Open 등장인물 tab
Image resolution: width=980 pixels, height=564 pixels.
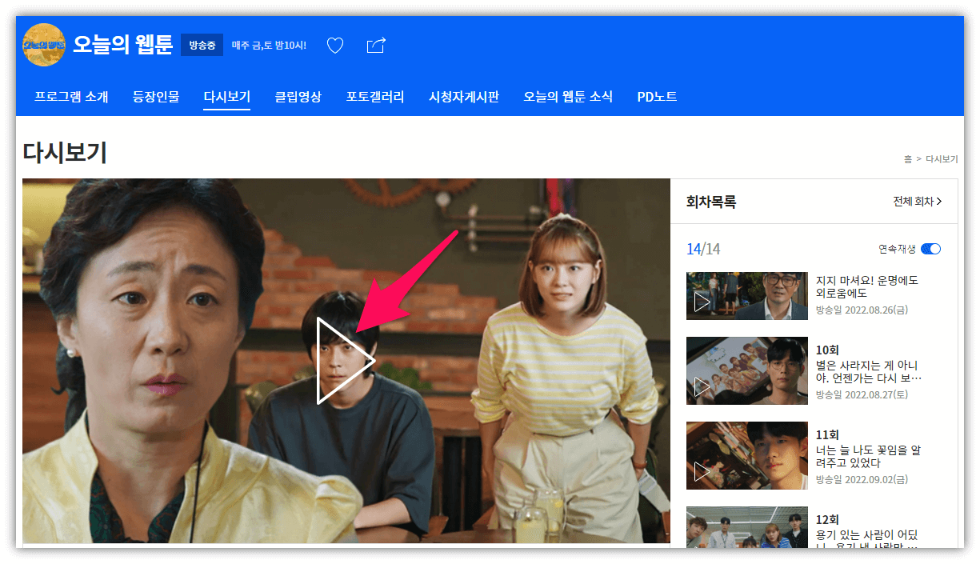156,97
